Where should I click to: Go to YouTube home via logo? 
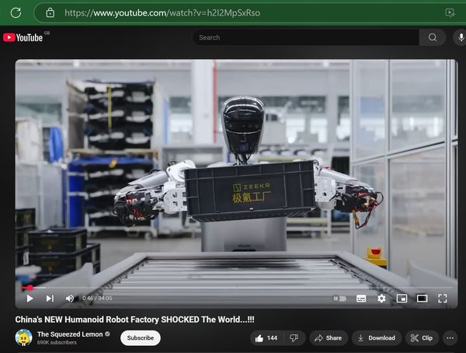23,37
